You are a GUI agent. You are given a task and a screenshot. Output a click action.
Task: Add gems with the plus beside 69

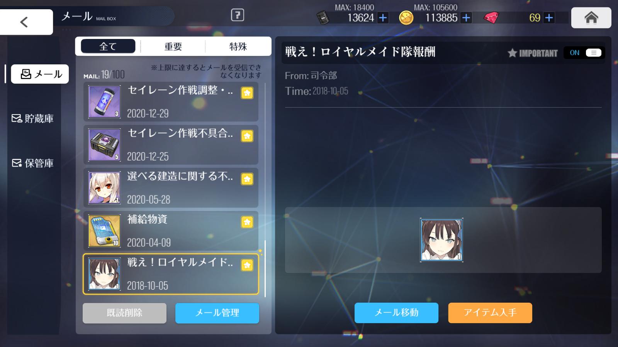tap(549, 18)
